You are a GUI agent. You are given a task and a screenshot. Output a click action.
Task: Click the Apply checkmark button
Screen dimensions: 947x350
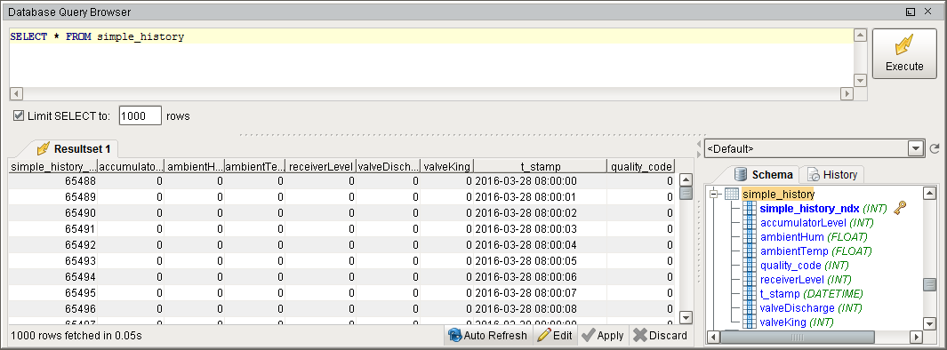[603, 335]
